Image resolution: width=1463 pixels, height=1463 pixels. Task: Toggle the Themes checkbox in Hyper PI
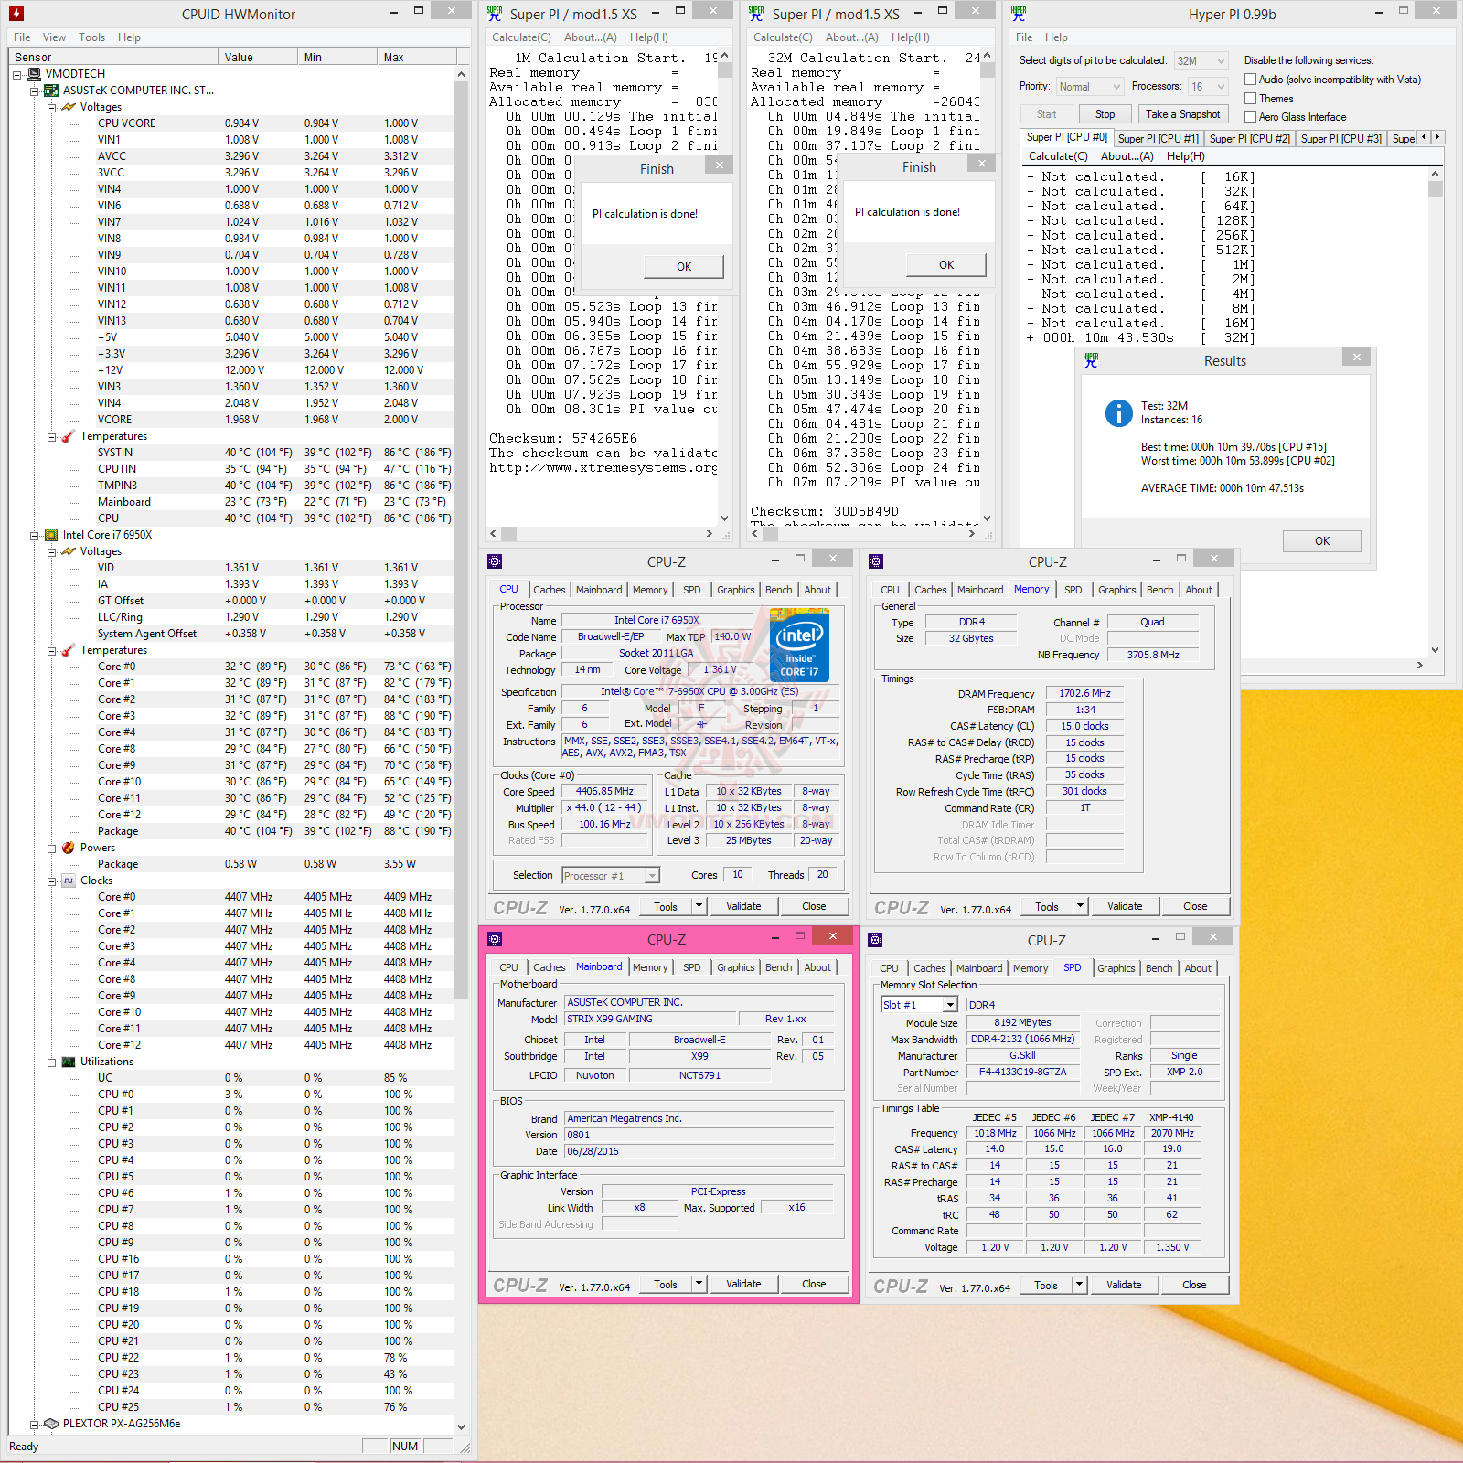(1250, 99)
